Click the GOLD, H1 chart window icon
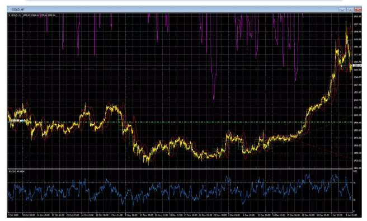367x221 pixels. pyautogui.click(x=9, y=10)
